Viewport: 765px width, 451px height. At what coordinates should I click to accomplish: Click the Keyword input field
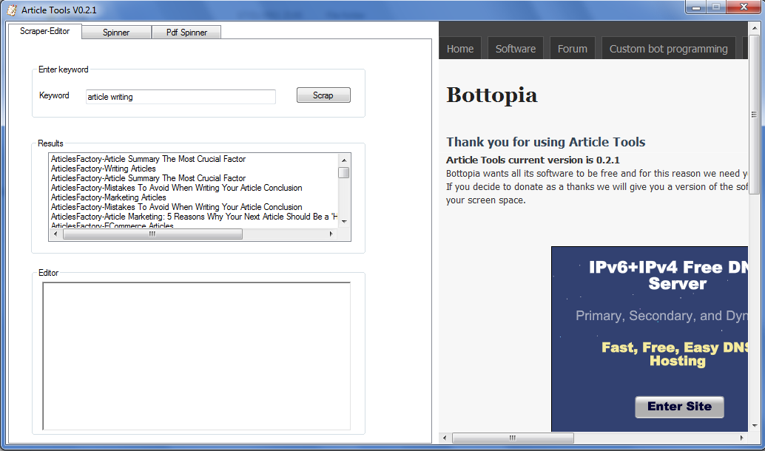pos(181,97)
